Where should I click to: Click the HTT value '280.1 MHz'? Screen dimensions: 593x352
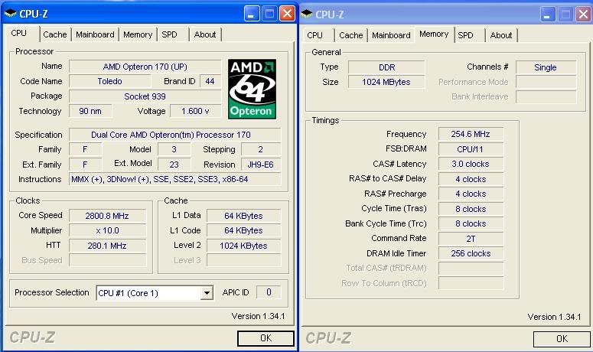coord(107,246)
